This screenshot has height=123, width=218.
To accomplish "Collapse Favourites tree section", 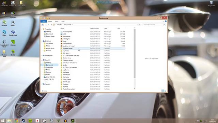I will 42,29.
